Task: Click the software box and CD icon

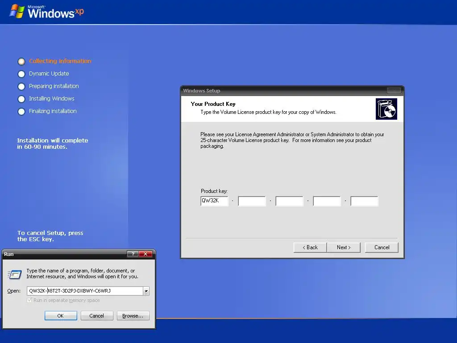Action: pyautogui.click(x=386, y=109)
